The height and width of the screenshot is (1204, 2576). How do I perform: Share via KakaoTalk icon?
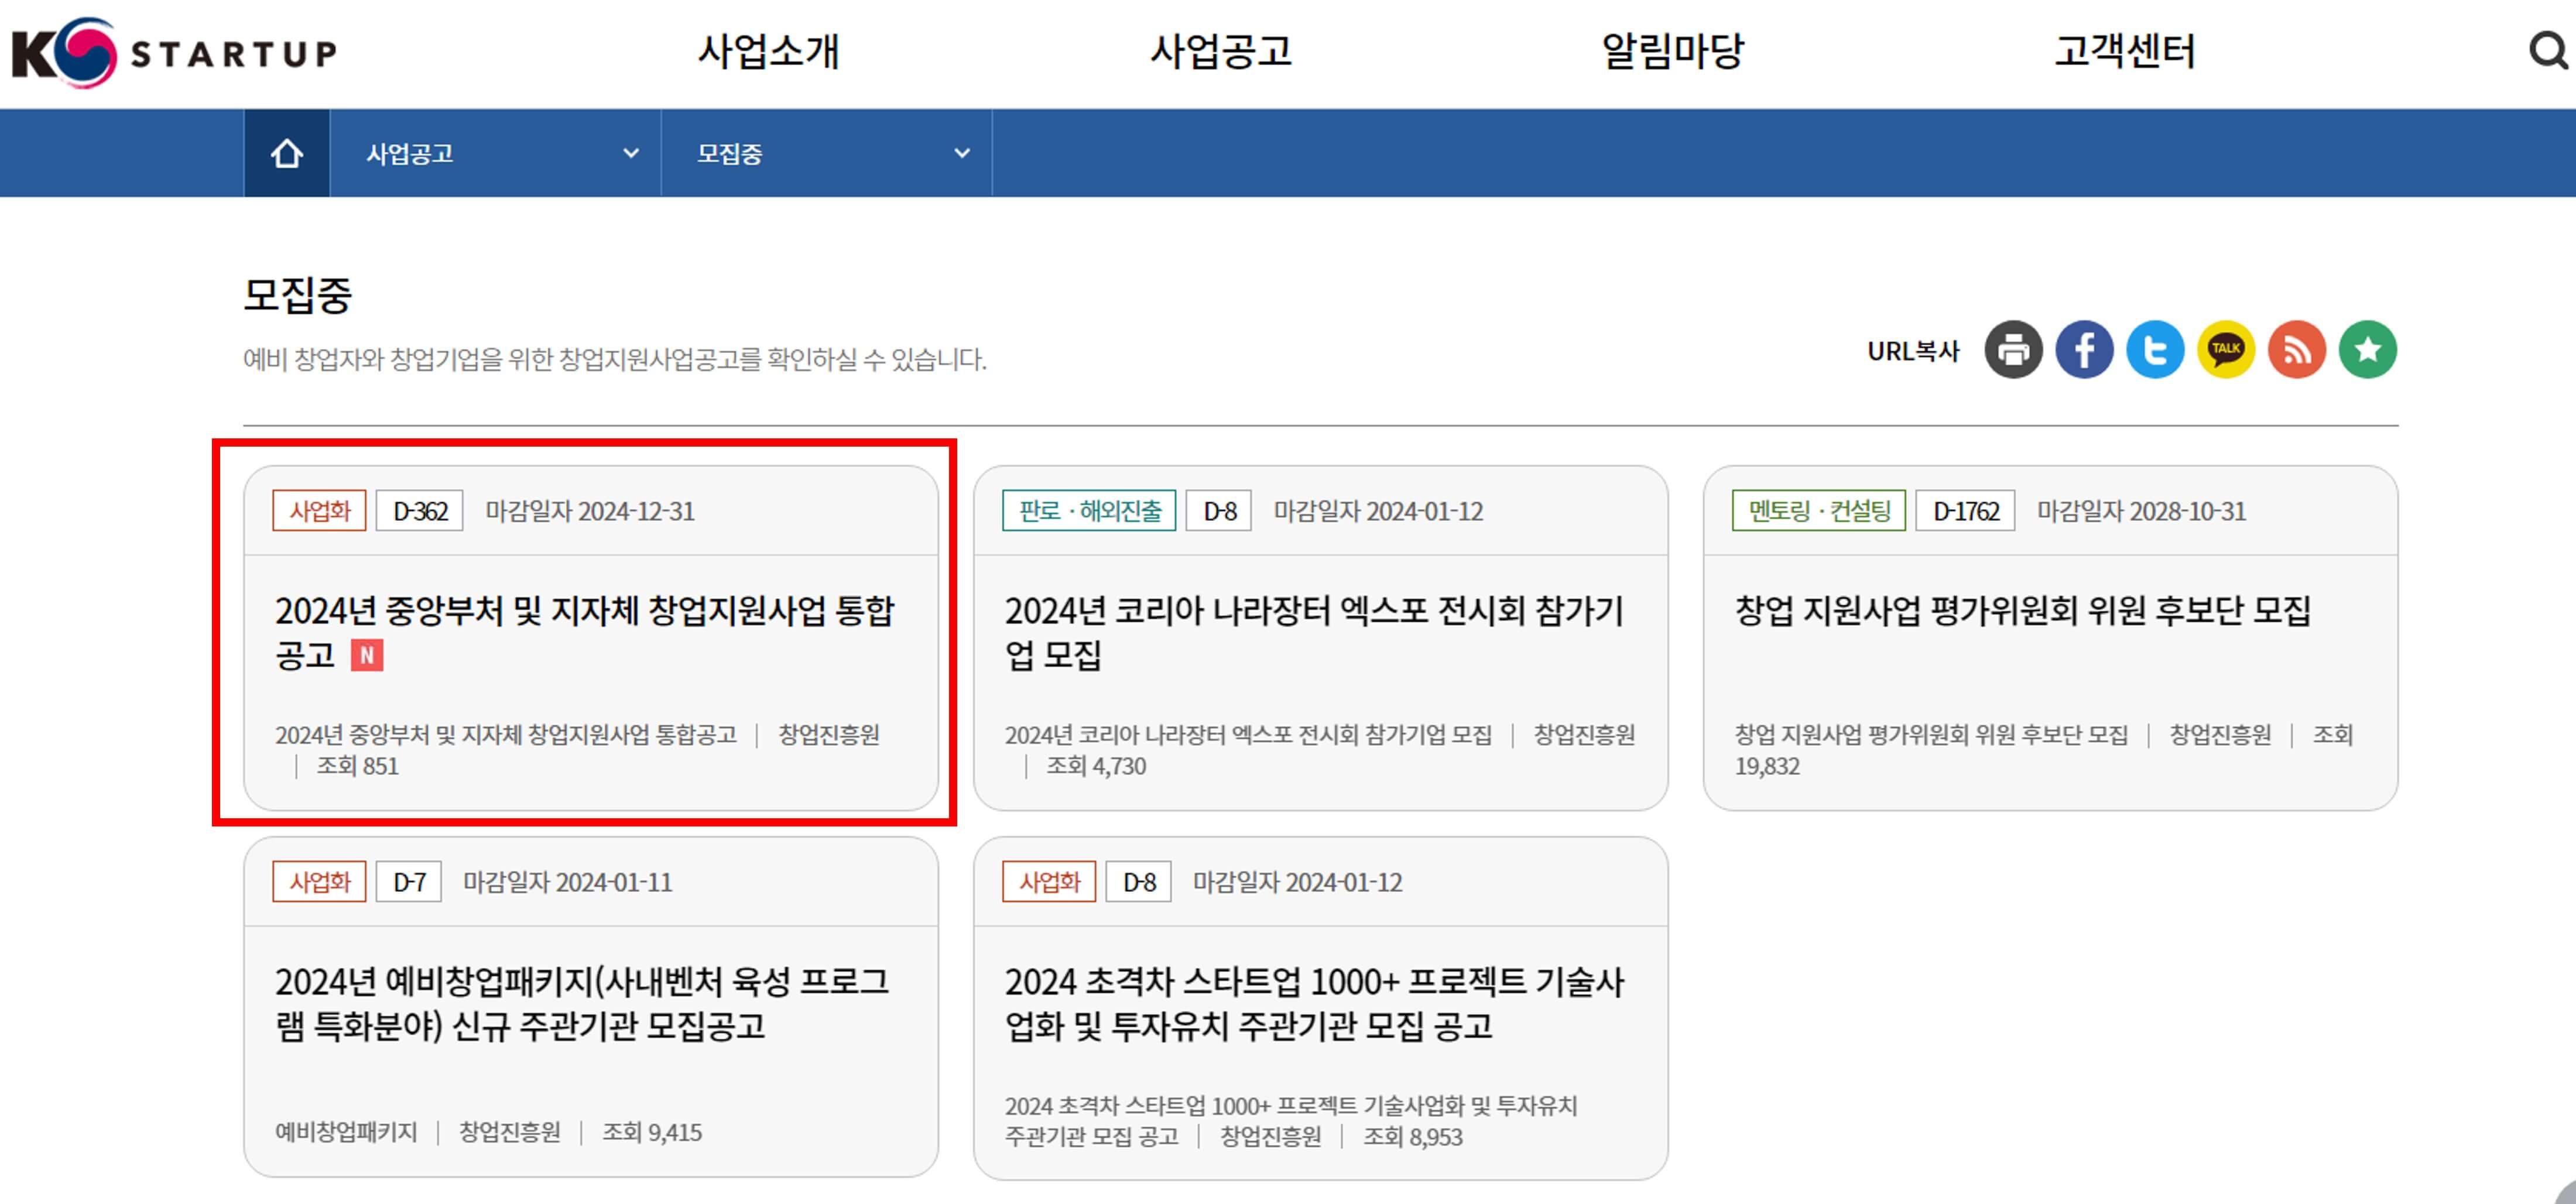pyautogui.click(x=2226, y=350)
